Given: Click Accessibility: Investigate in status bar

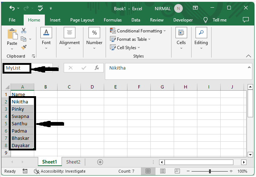Looking at the screenshot, I should [60, 171].
